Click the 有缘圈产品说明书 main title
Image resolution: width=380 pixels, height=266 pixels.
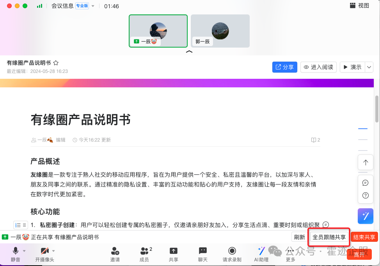pos(81,120)
